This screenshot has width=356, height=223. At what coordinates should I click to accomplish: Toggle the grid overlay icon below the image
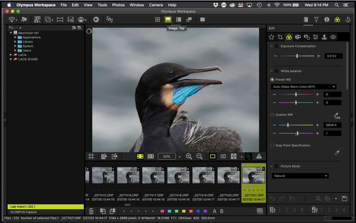click(91, 157)
